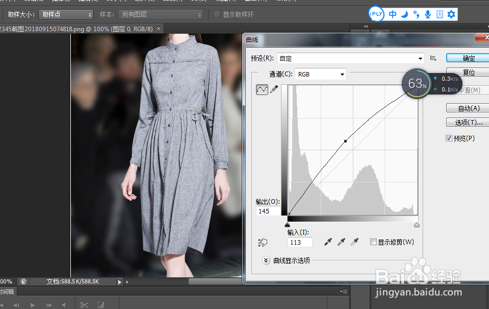Open the 通道 RGB channel dropdown
The width and height of the screenshot is (489, 309).
[320, 74]
